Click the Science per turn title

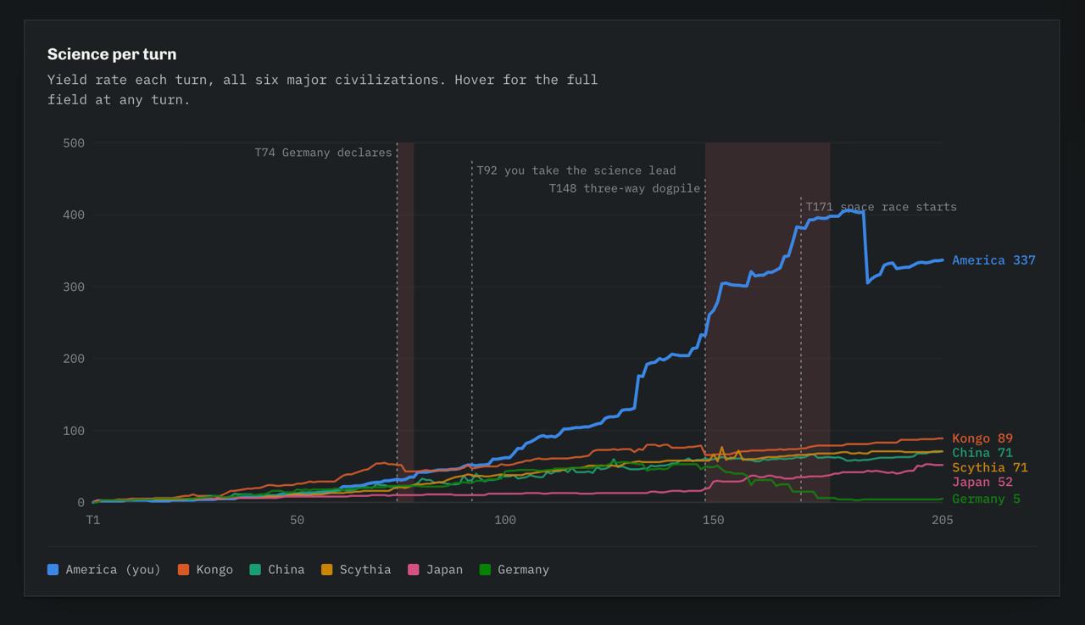point(112,54)
